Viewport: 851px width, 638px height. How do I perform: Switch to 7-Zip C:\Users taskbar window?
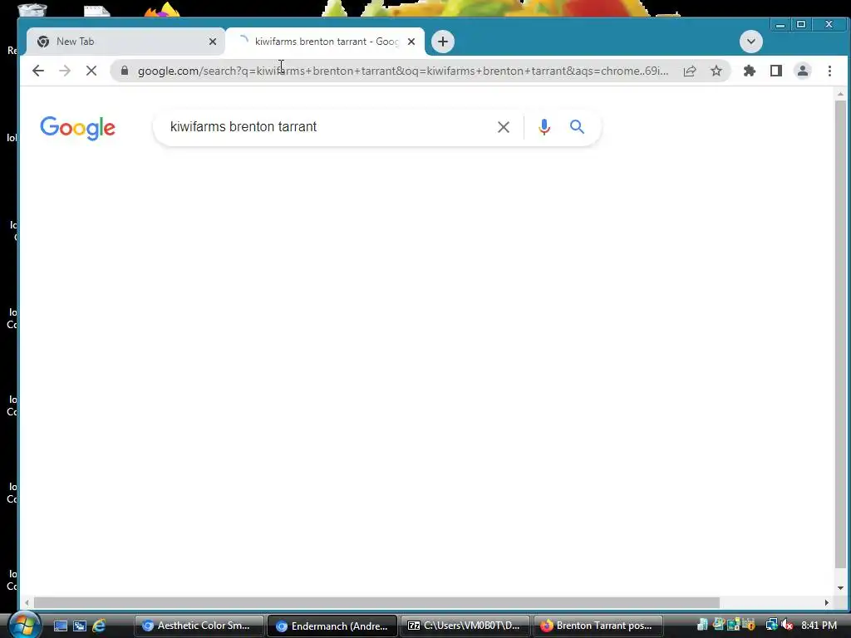465,626
